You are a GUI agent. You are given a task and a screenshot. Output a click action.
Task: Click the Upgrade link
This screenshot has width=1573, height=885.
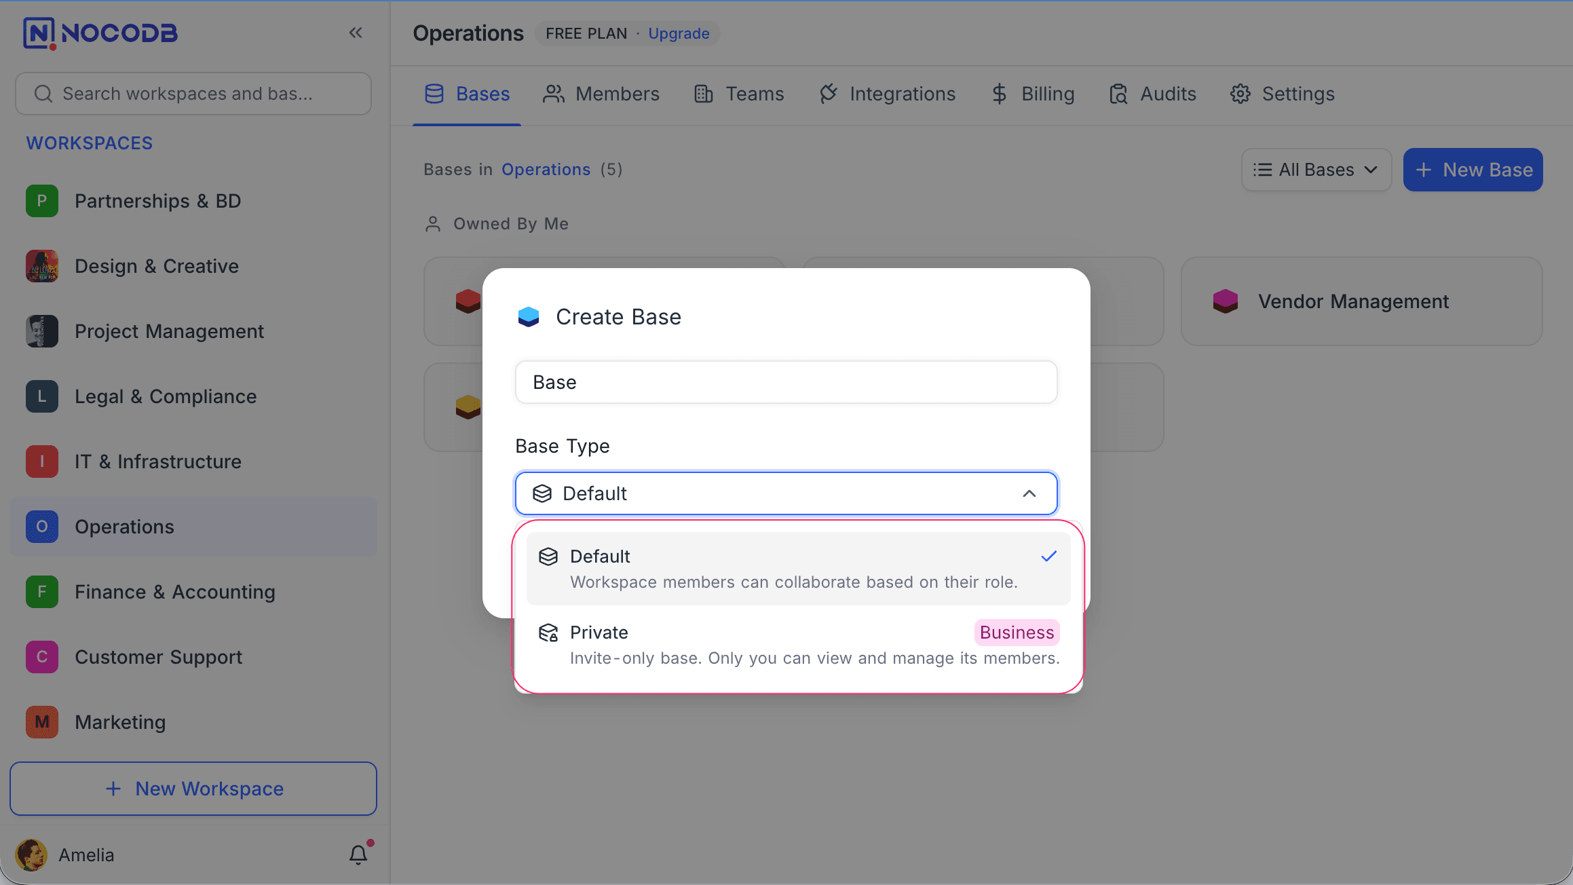tap(678, 33)
